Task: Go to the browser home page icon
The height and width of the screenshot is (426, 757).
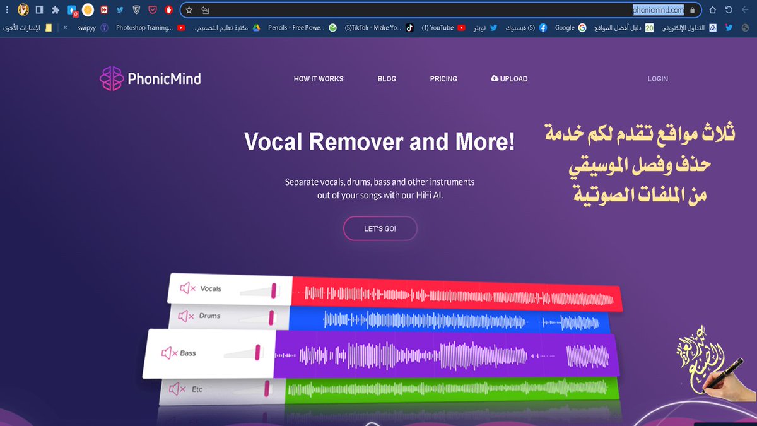Action: (713, 10)
